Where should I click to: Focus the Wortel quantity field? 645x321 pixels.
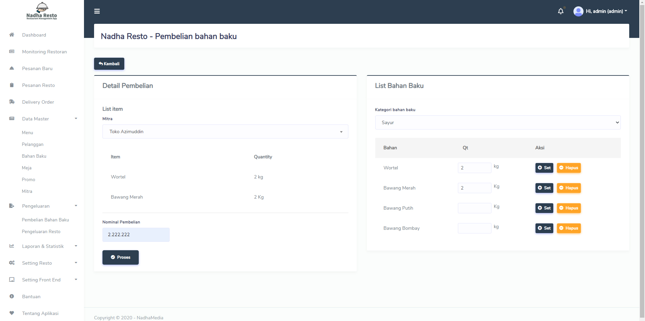474,168
